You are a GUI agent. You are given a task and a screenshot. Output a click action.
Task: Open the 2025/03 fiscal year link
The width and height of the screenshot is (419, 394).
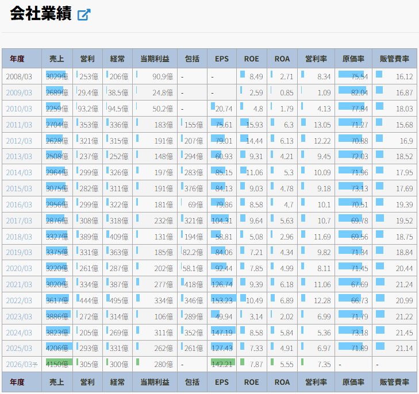tap(19, 349)
